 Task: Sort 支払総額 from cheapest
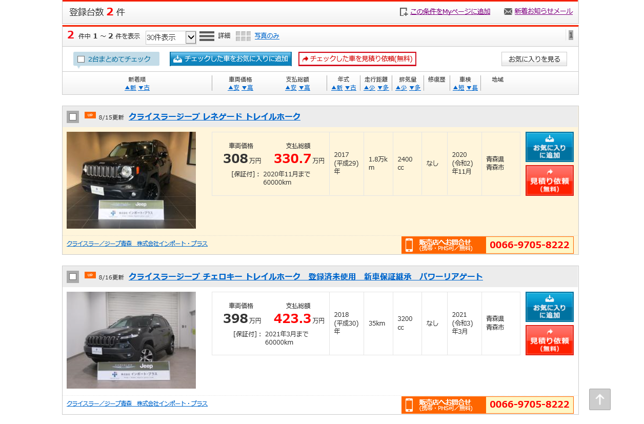(x=291, y=88)
